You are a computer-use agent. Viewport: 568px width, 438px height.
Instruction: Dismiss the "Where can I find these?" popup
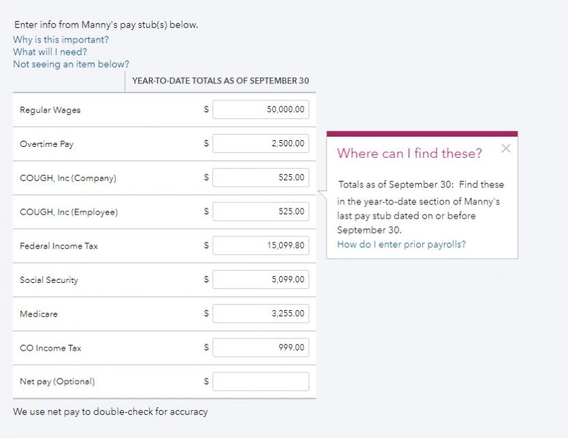coord(506,148)
